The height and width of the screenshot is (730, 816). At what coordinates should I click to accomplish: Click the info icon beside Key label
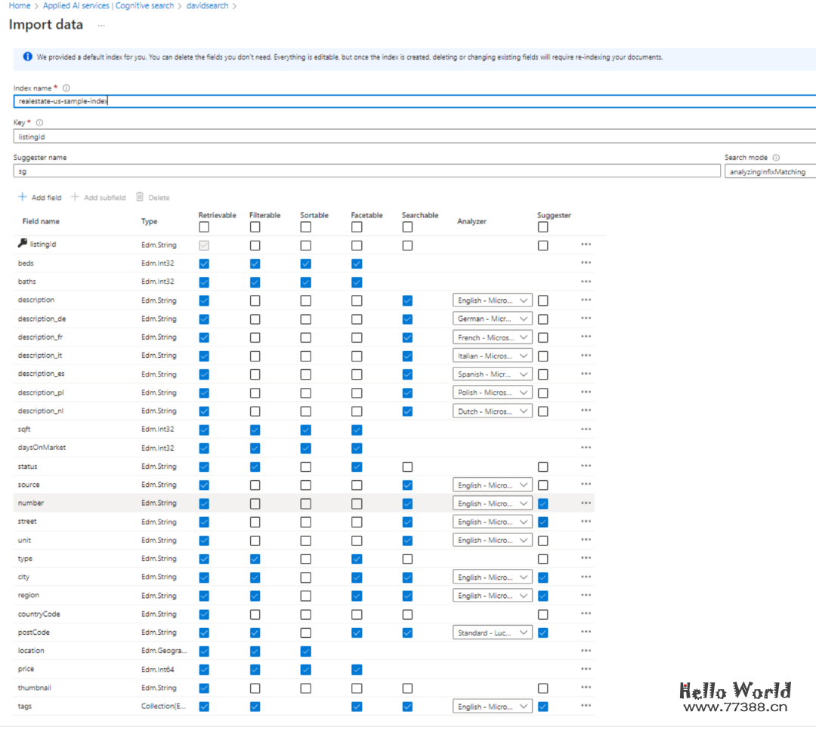[x=39, y=123]
